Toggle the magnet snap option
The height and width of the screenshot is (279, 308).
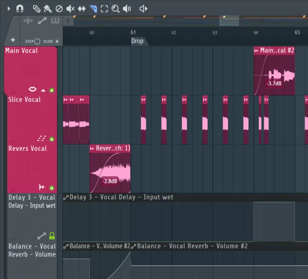(x=20, y=9)
